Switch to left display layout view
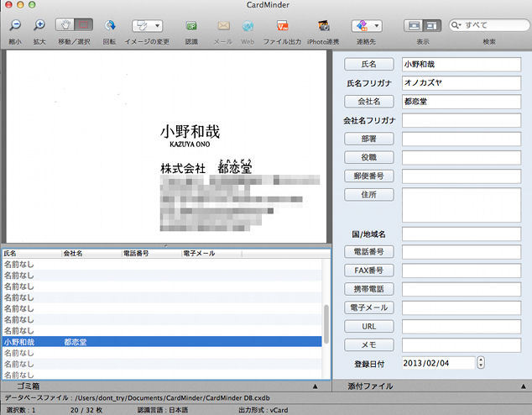The width and height of the screenshot is (532, 415). pyautogui.click(x=413, y=26)
